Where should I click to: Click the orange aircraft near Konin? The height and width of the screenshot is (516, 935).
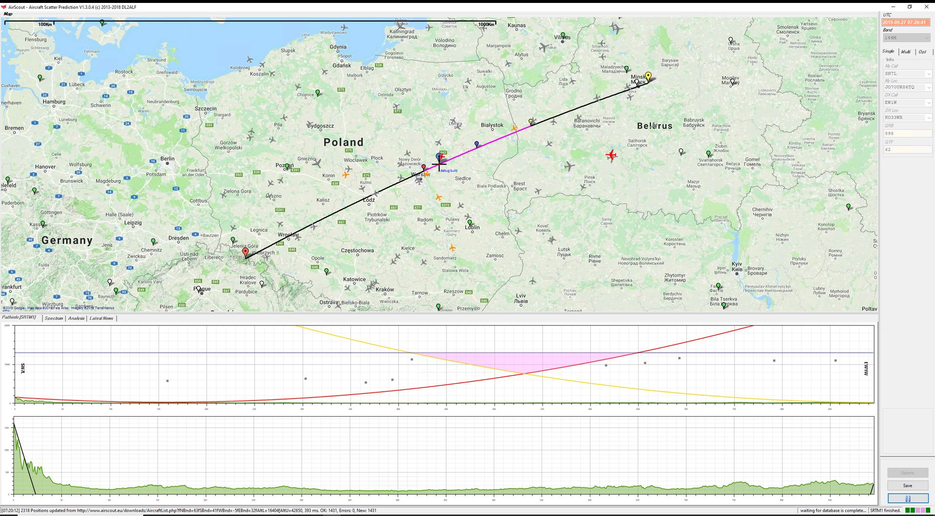click(346, 174)
